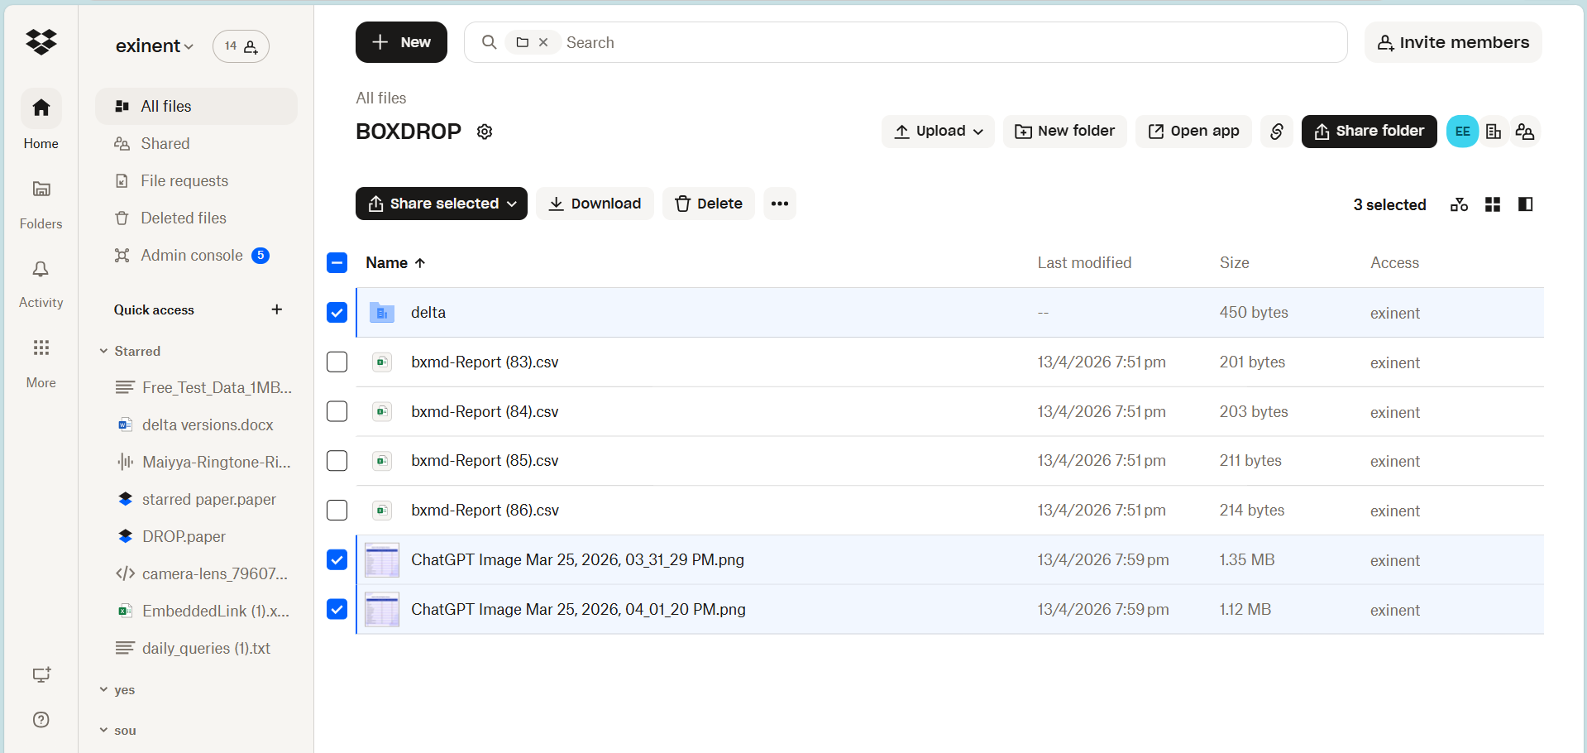Collapse the Starred section
1587x753 pixels.
(103, 351)
